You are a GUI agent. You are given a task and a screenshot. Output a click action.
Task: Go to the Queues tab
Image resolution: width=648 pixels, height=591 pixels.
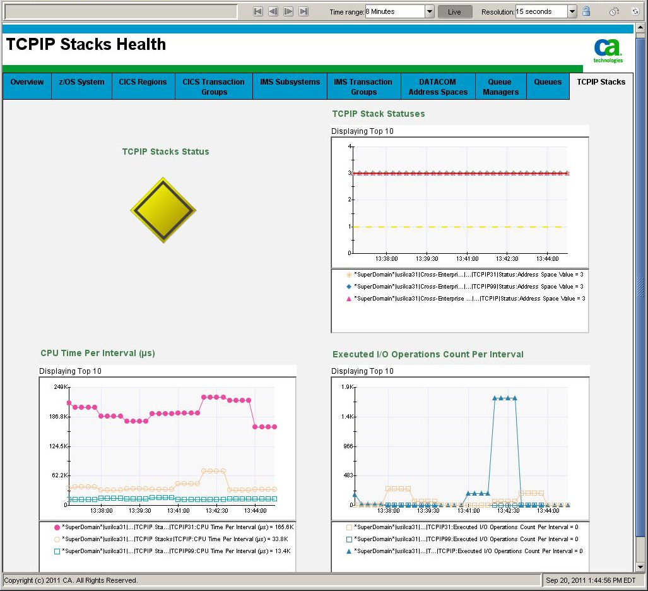point(548,87)
